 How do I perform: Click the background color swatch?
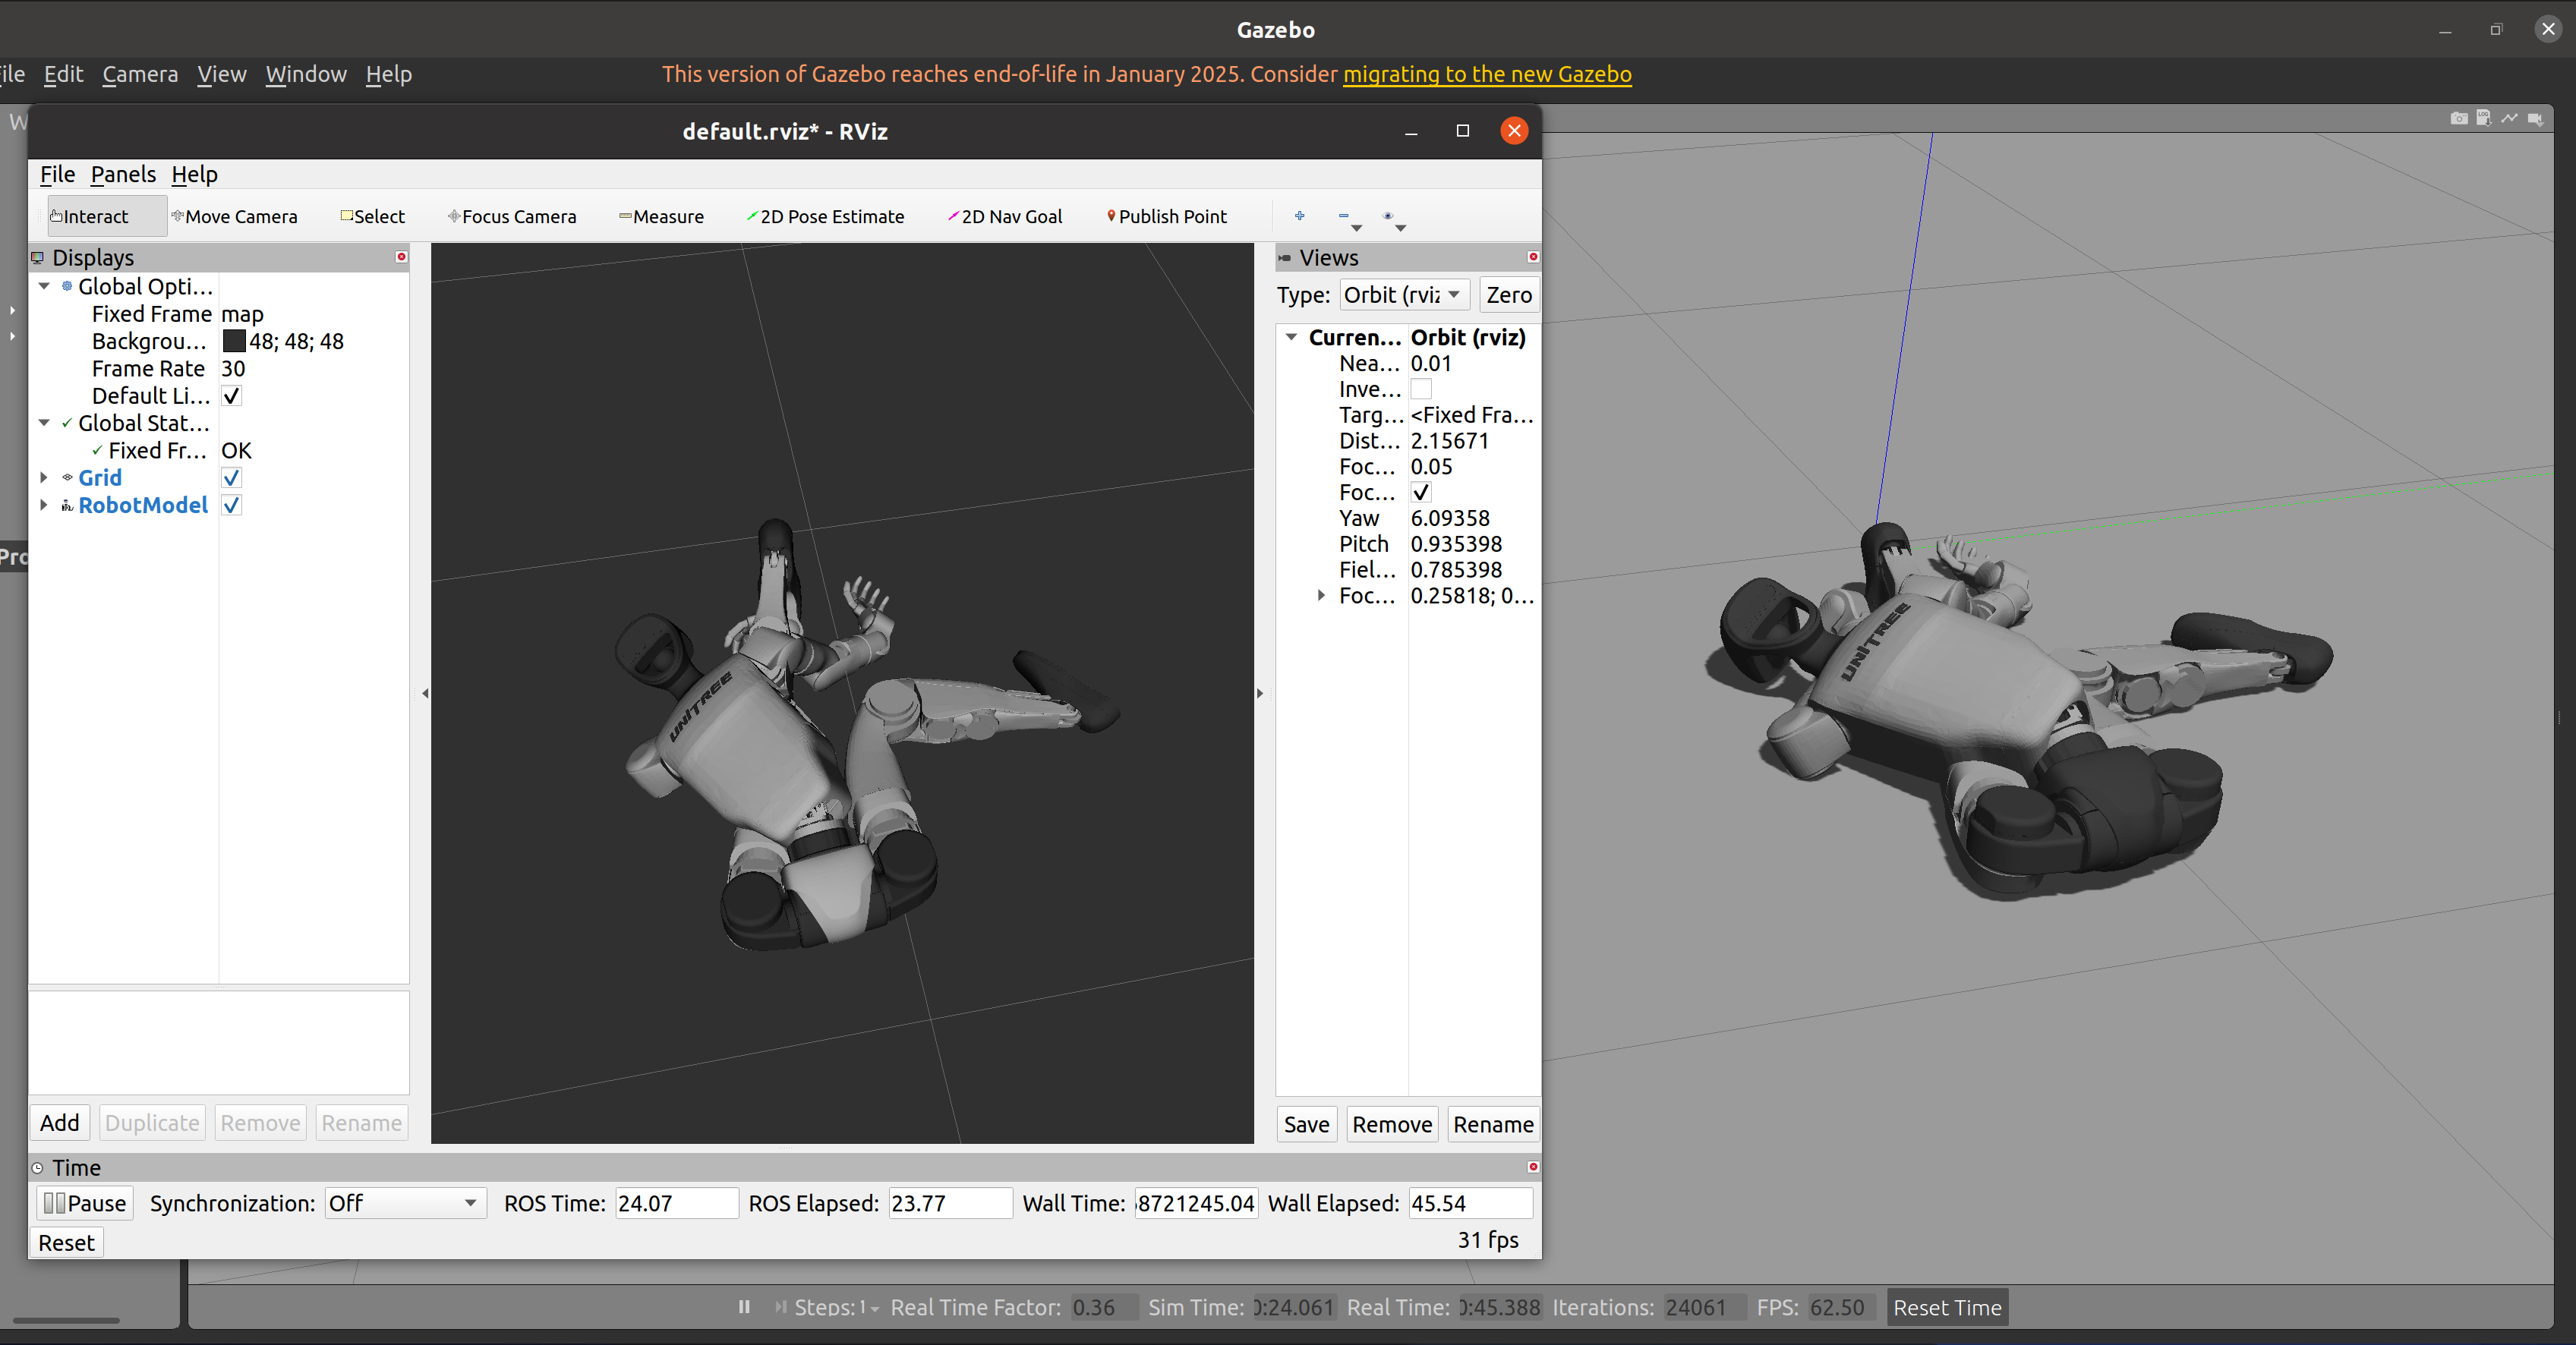click(x=234, y=341)
